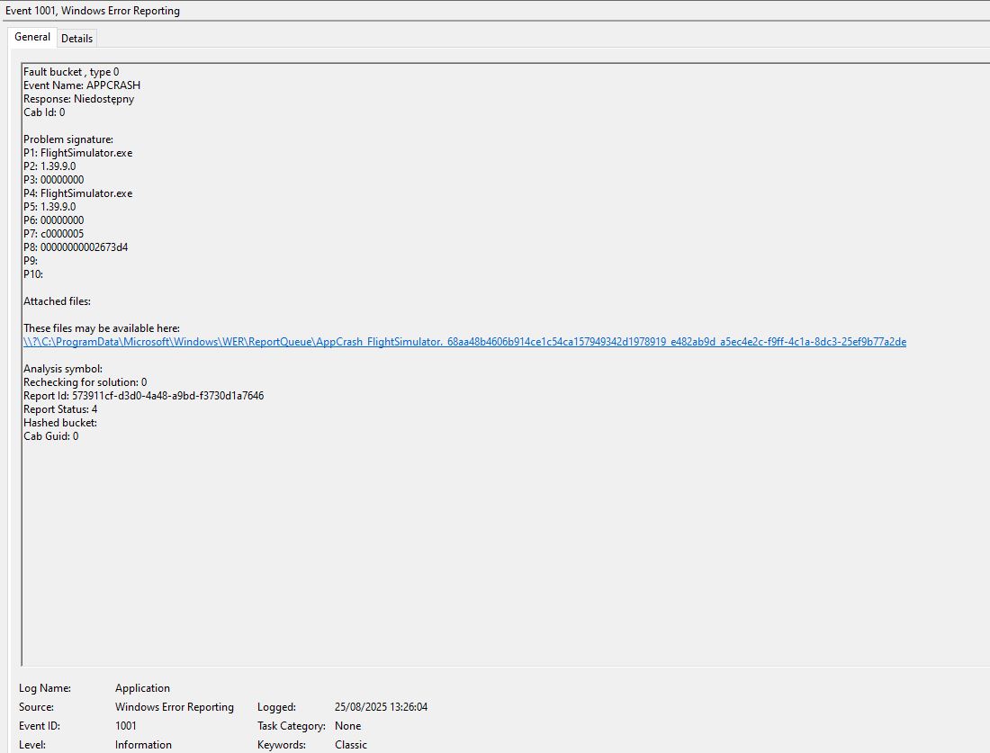Select the 'P2: 1.39.9.0' line
This screenshot has width=990, height=753.
pos(49,166)
